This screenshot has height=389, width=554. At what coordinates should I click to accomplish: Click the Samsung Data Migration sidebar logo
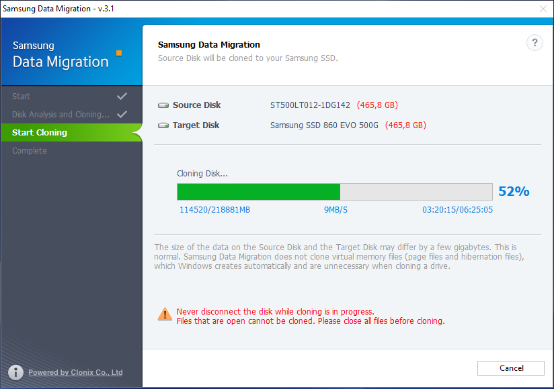click(x=61, y=54)
